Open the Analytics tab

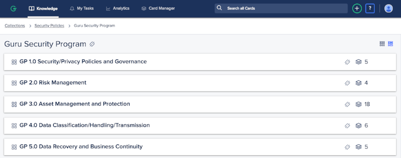pos(118,8)
